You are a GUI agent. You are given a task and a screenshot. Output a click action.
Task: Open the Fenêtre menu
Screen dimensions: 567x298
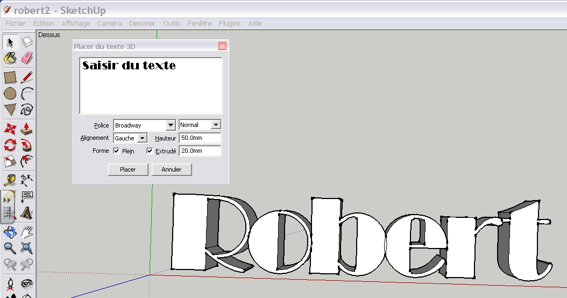coord(200,24)
